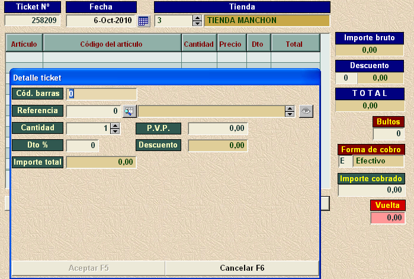Step the article description list down
Image resolution: width=414 pixels, height=279 pixels.
(x=290, y=114)
